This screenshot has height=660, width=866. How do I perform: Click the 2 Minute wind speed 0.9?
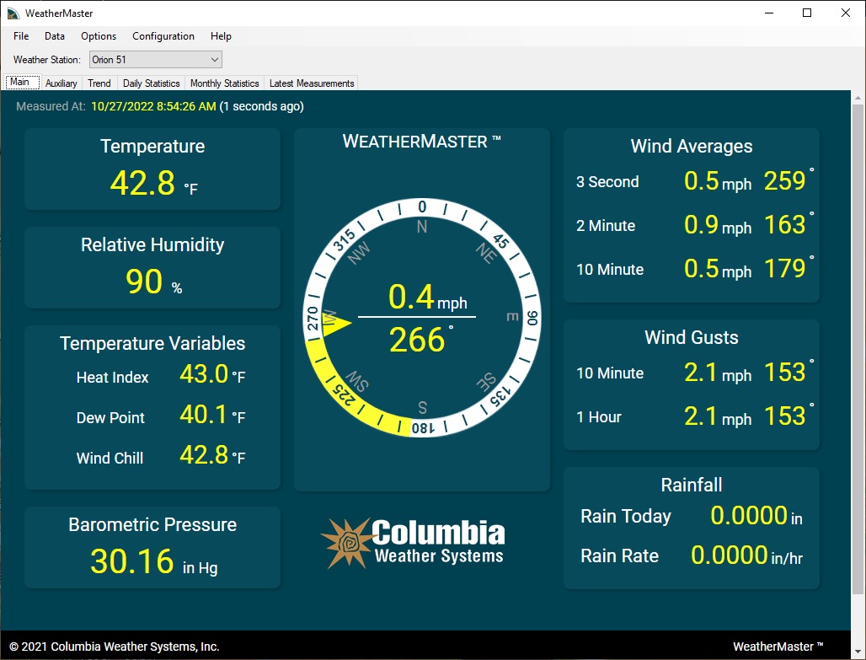click(702, 224)
